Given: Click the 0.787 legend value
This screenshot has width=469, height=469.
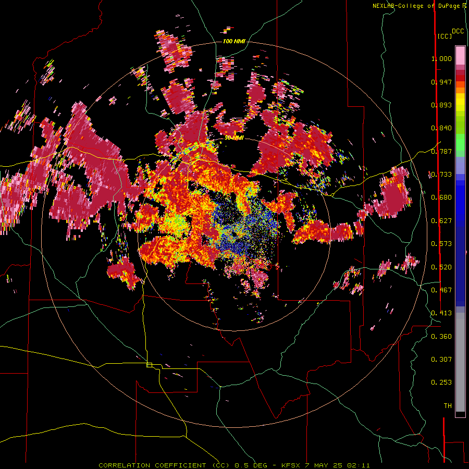Looking at the screenshot, I should point(441,151).
